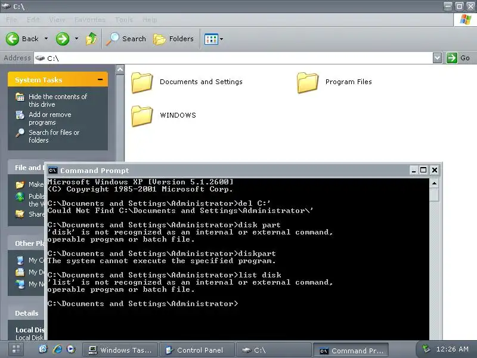Open the File menu

click(x=11, y=20)
